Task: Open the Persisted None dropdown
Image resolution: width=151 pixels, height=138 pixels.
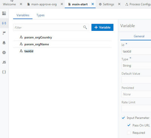Action: (136, 94)
